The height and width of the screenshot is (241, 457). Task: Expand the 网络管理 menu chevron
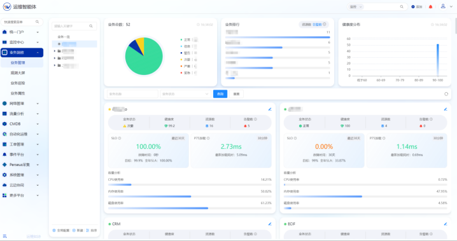point(38,104)
